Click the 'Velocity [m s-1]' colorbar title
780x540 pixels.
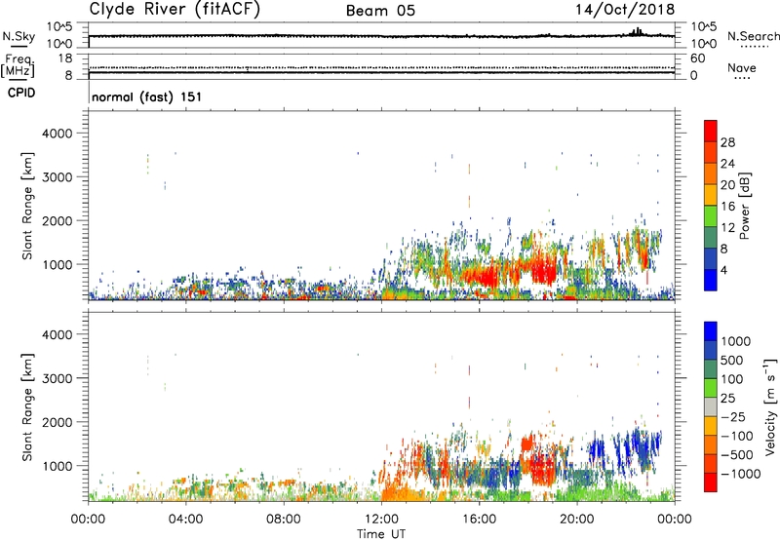click(770, 406)
